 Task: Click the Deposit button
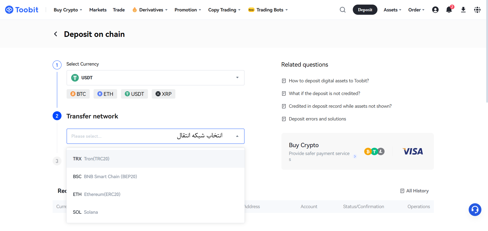click(x=365, y=10)
